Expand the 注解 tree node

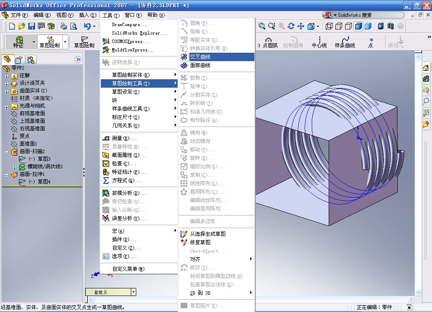[6, 77]
